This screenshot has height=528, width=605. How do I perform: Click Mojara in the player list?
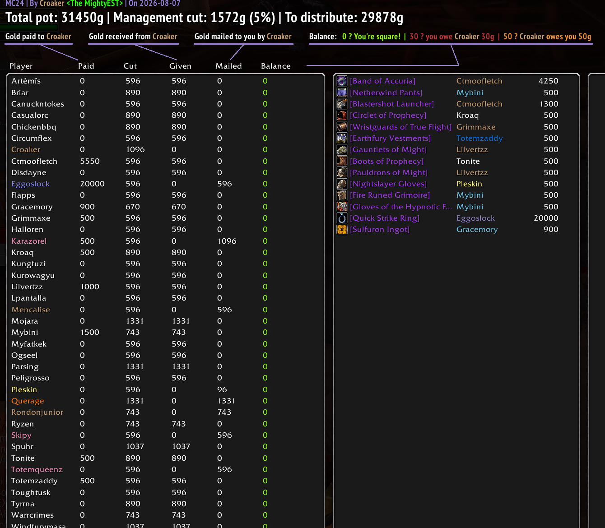click(25, 321)
